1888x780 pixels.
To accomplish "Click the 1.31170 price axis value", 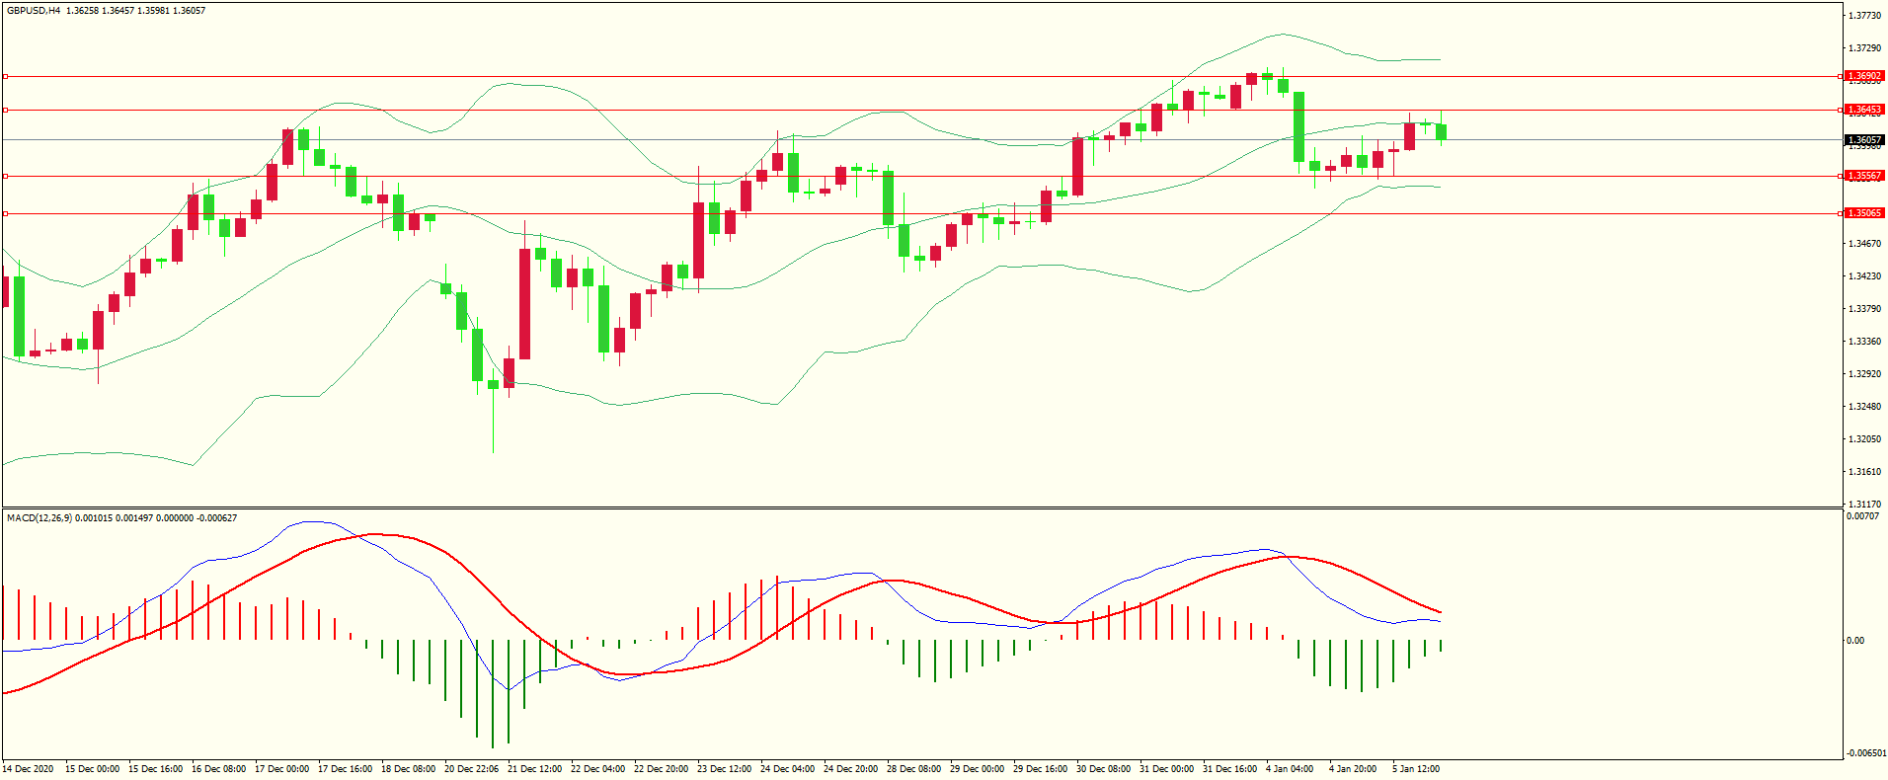I will coord(1864,504).
